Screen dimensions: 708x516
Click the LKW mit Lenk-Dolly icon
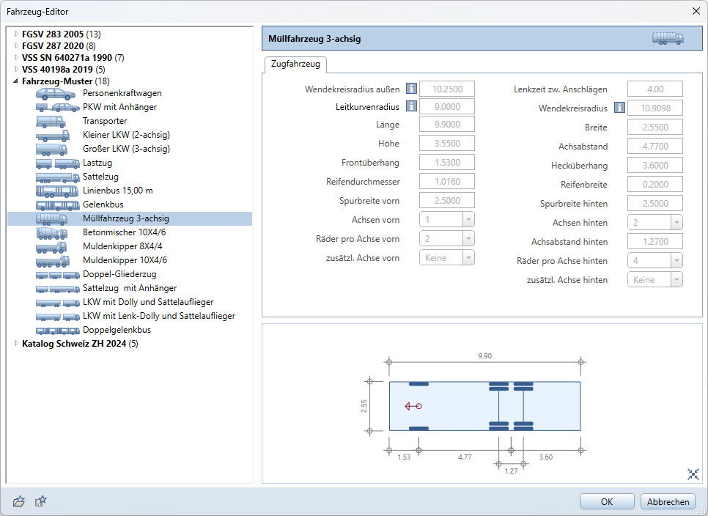click(57, 317)
